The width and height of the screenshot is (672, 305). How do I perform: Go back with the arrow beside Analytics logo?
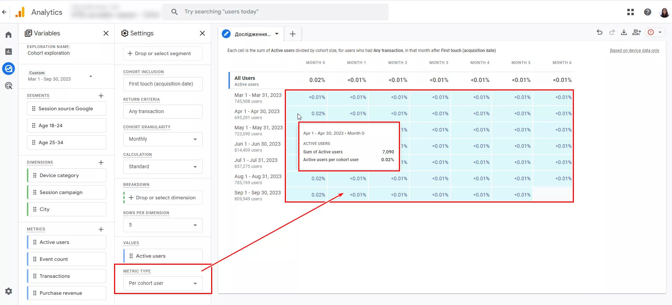click(x=4, y=12)
